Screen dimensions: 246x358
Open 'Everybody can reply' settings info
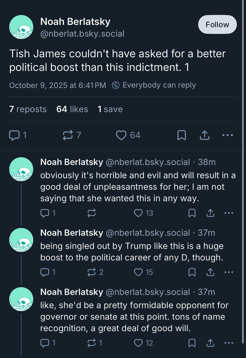(154, 85)
